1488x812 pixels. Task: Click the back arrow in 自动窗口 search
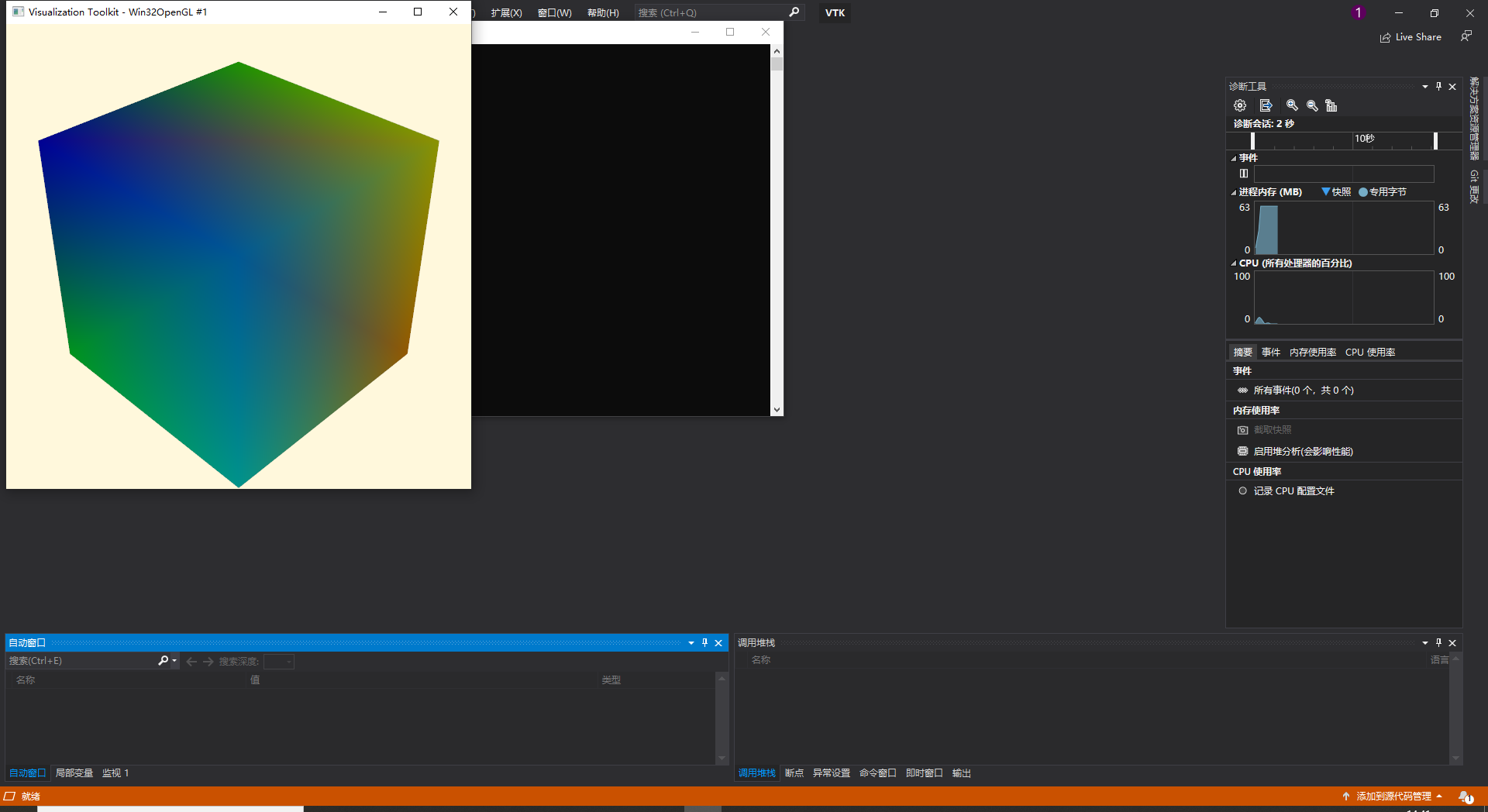pyautogui.click(x=191, y=662)
